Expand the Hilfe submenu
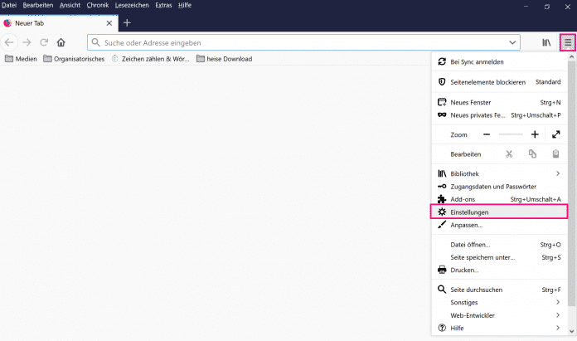 (497, 329)
